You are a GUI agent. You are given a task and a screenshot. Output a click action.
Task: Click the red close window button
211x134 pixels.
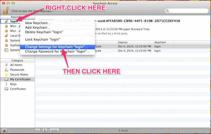pos(4,3)
